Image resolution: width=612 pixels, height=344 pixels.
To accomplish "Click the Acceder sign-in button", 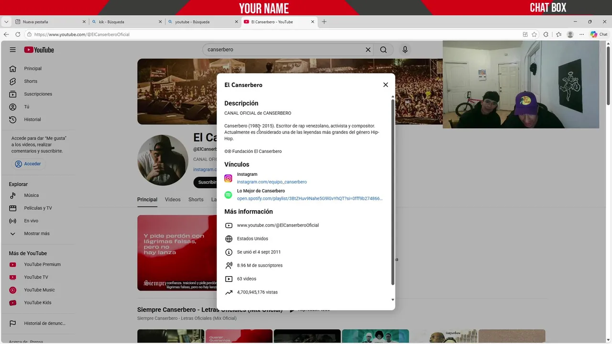I will pyautogui.click(x=28, y=164).
